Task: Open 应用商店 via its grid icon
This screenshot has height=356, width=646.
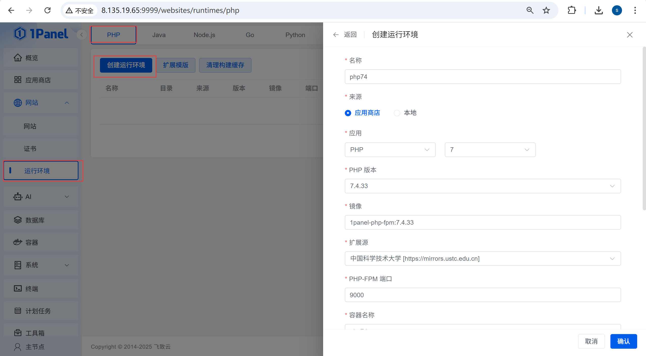Action: (18, 80)
